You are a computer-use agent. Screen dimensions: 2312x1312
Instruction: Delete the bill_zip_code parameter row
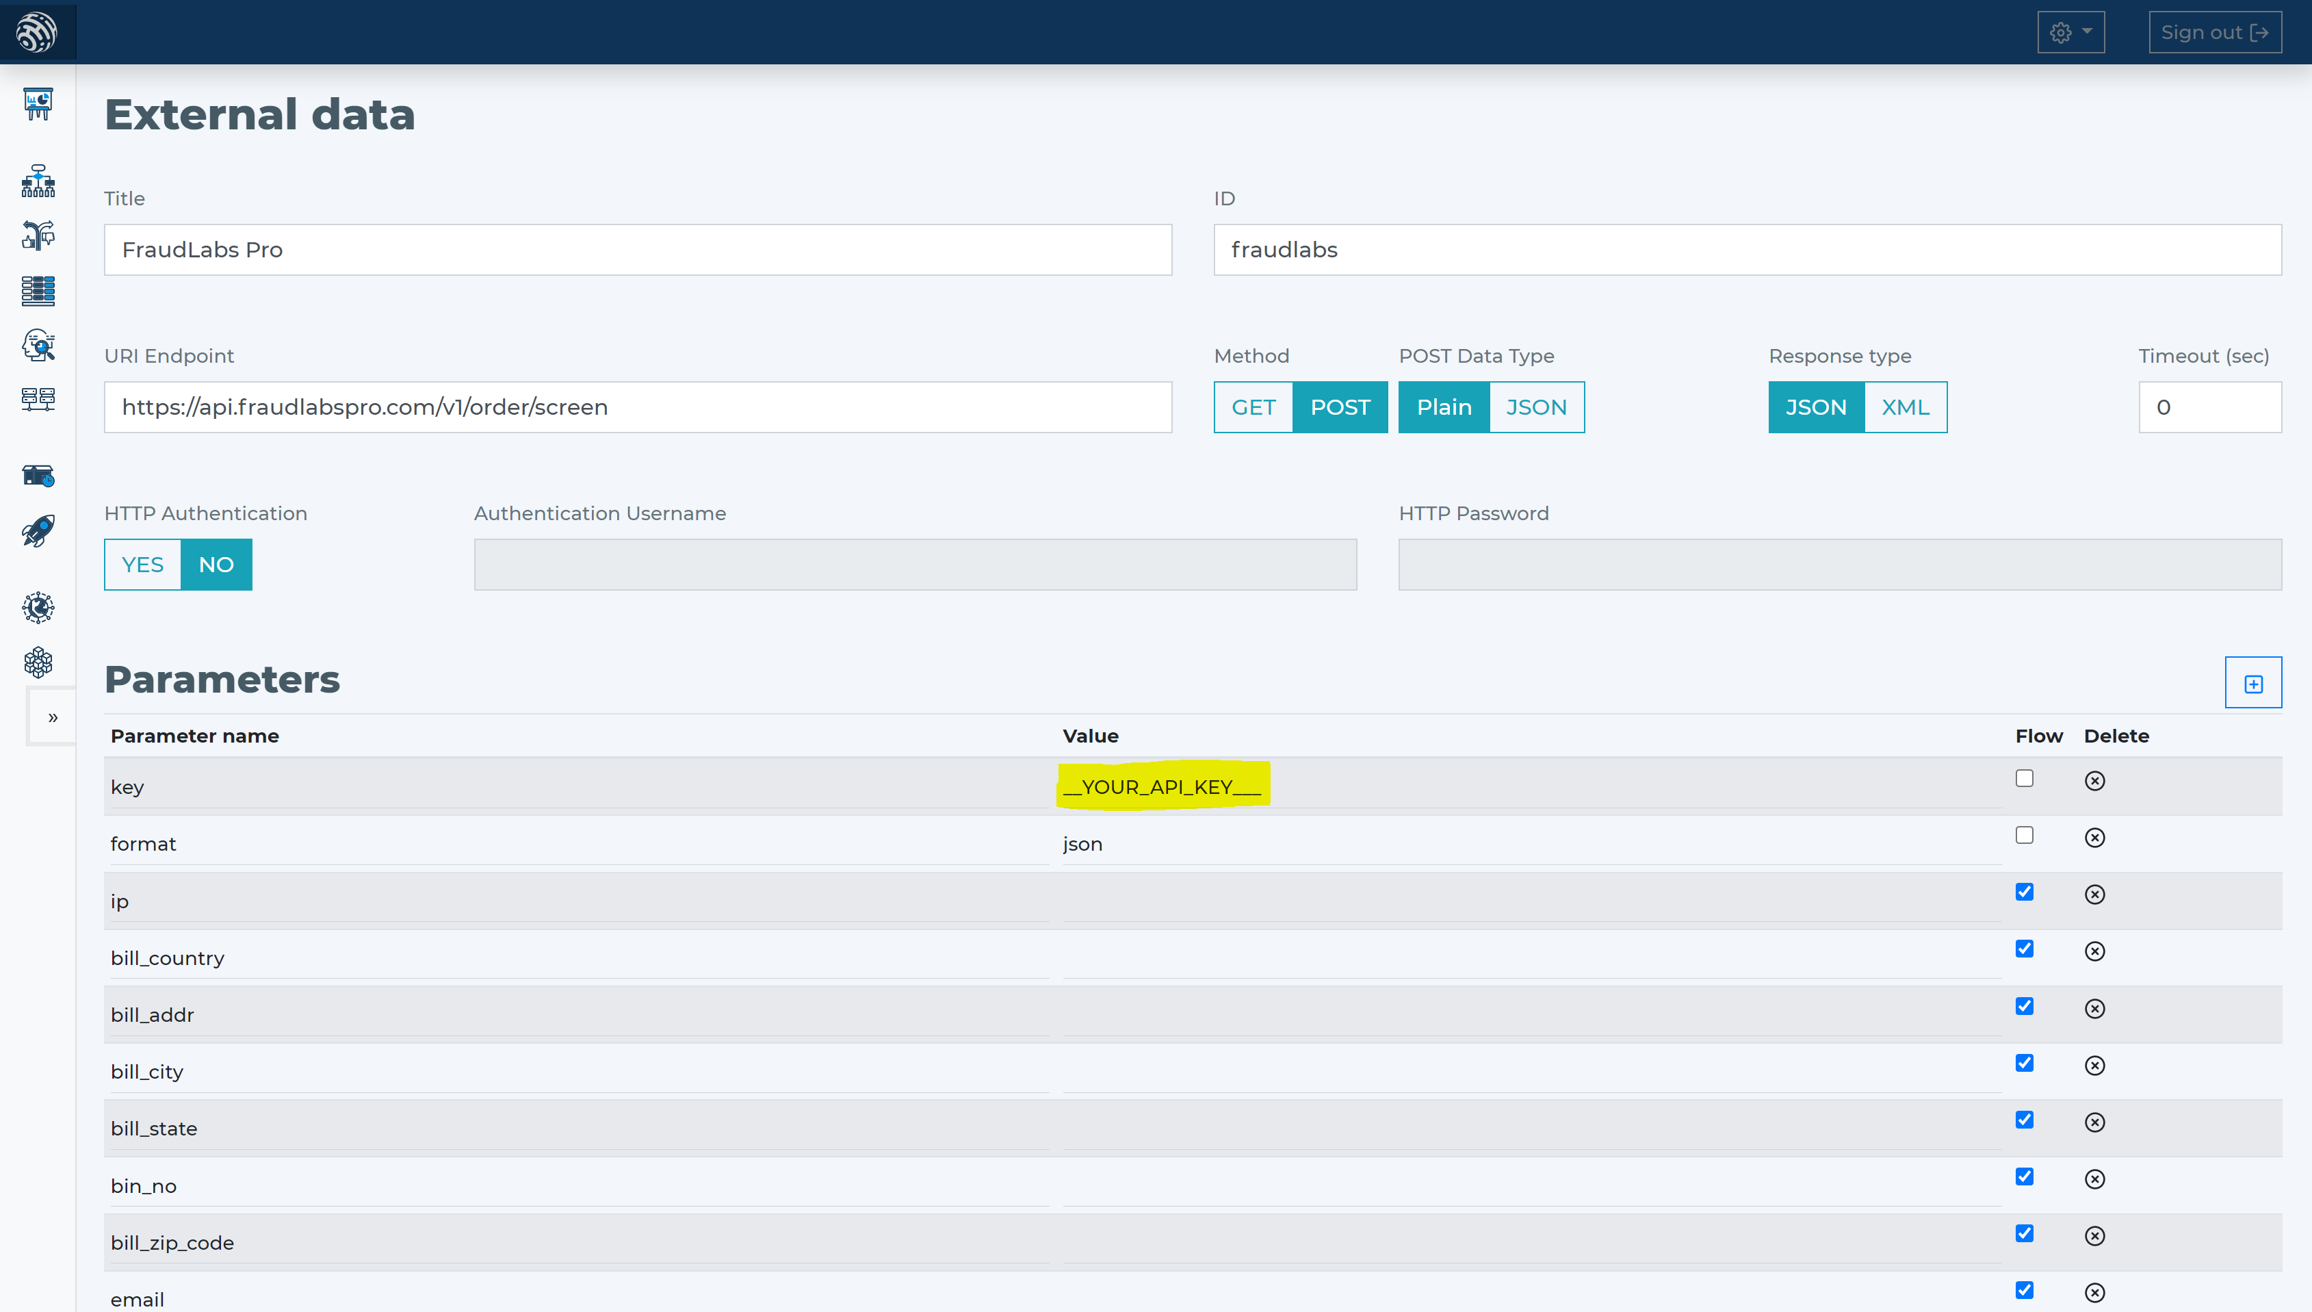coord(2094,1235)
